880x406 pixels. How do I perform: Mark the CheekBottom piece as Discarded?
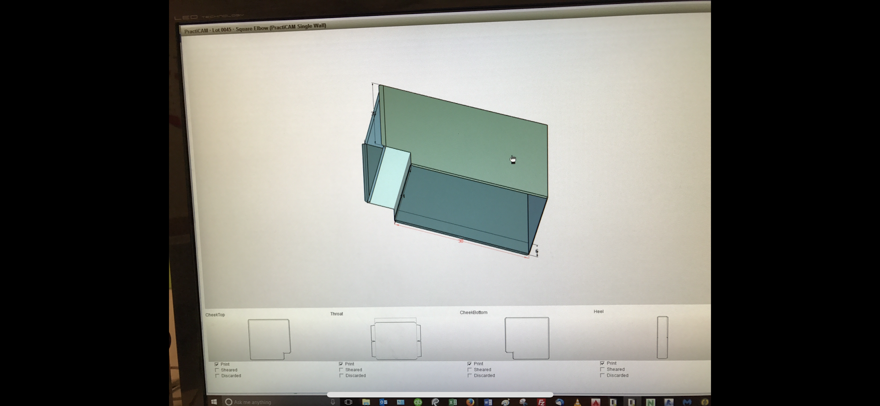tap(470, 376)
